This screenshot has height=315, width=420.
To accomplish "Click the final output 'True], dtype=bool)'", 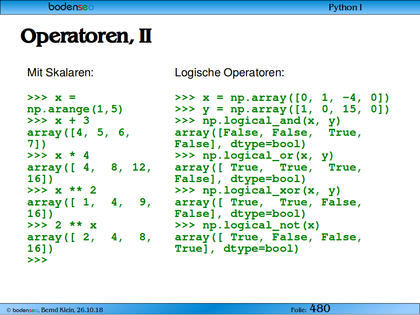I will pos(237,249).
